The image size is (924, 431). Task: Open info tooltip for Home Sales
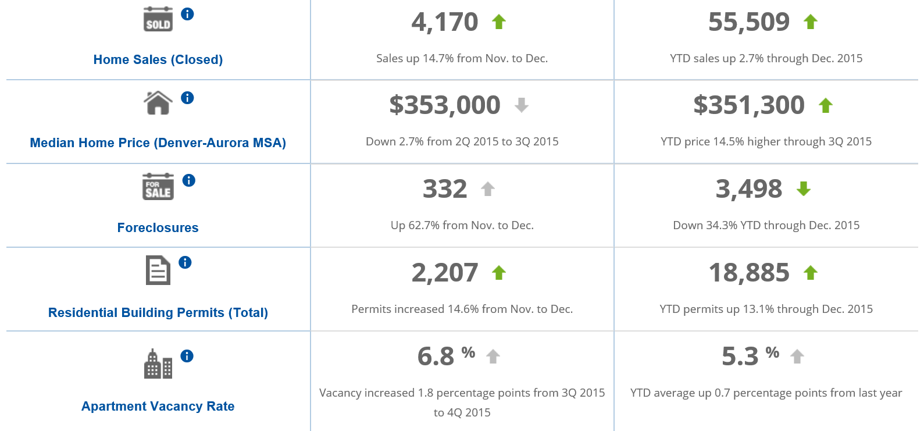click(187, 14)
